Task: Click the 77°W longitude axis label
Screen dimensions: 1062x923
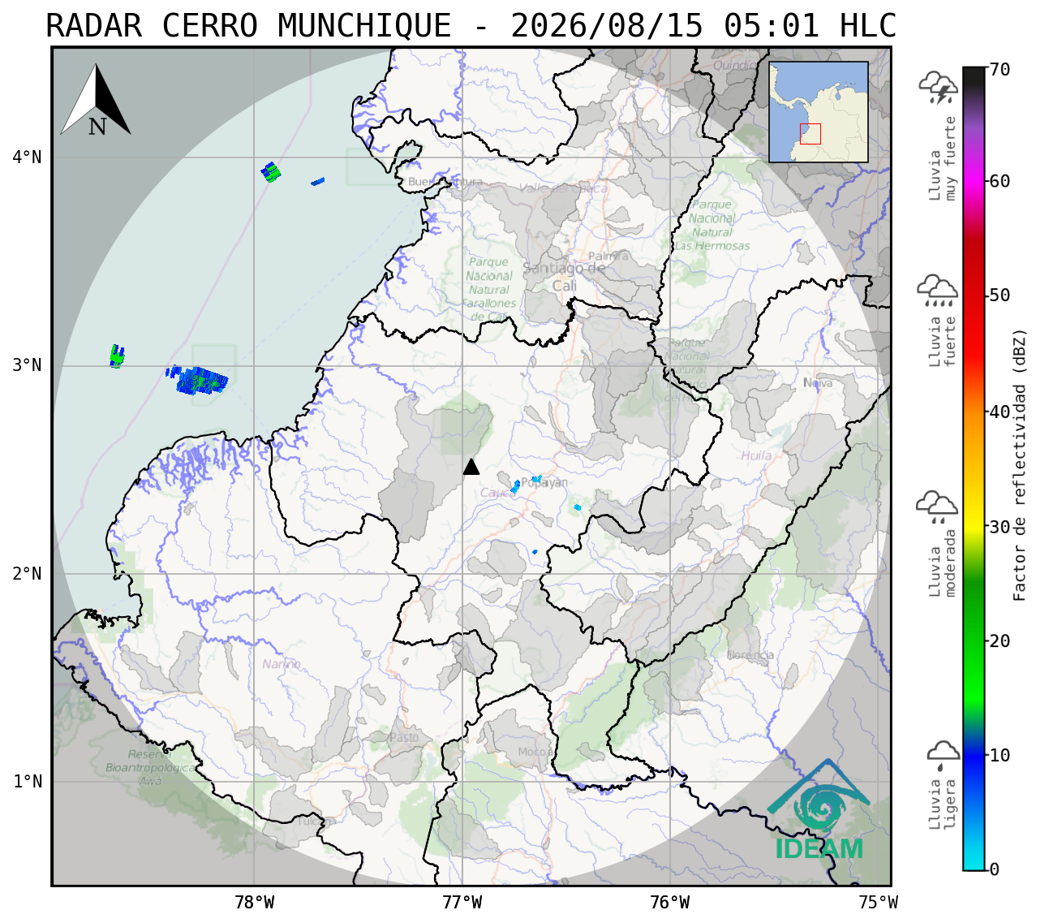Action: coord(462,902)
